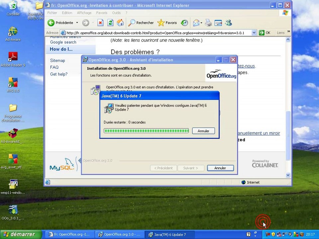
Task: Select the avg_avwt_stf installer desktop icon
Action: (x=13, y=161)
